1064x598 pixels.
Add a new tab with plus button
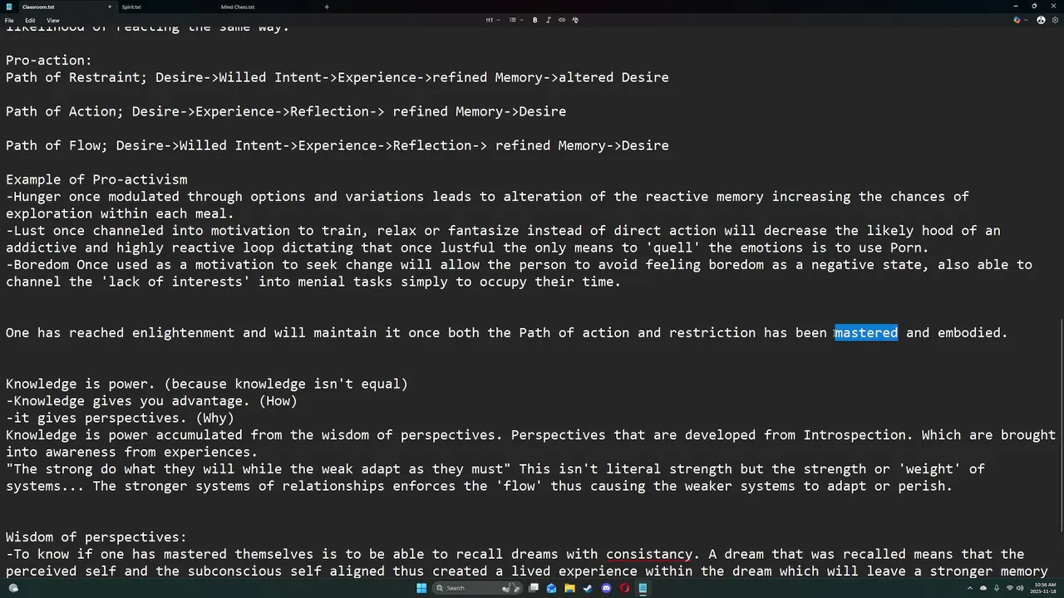tap(327, 7)
